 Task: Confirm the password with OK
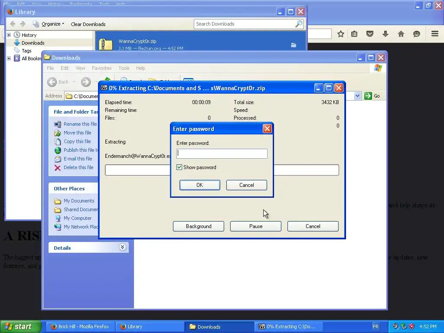(x=199, y=185)
